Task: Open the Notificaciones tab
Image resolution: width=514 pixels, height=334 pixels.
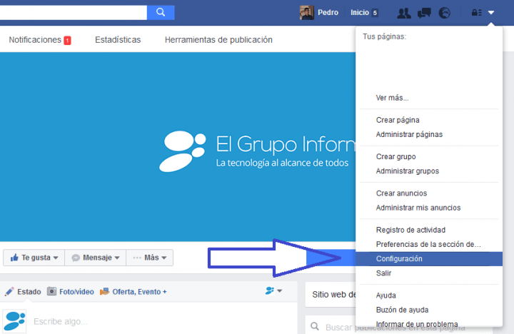Action: coord(35,40)
